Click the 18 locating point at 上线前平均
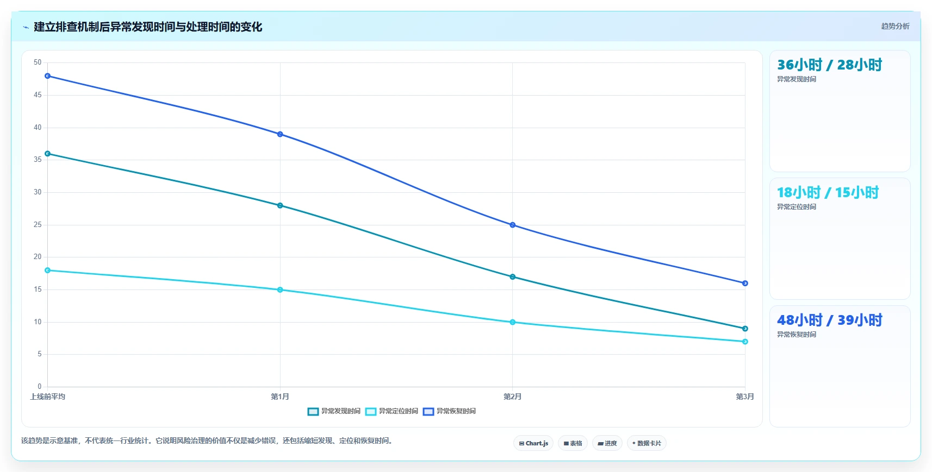The image size is (932, 472). 48,270
